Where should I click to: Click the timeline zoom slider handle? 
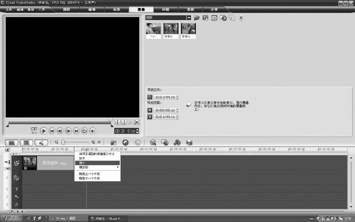click(63, 142)
